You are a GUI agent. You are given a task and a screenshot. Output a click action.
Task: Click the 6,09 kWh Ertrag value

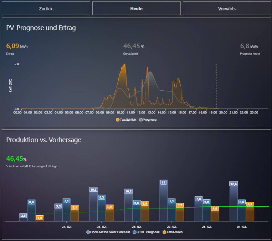click(x=13, y=46)
